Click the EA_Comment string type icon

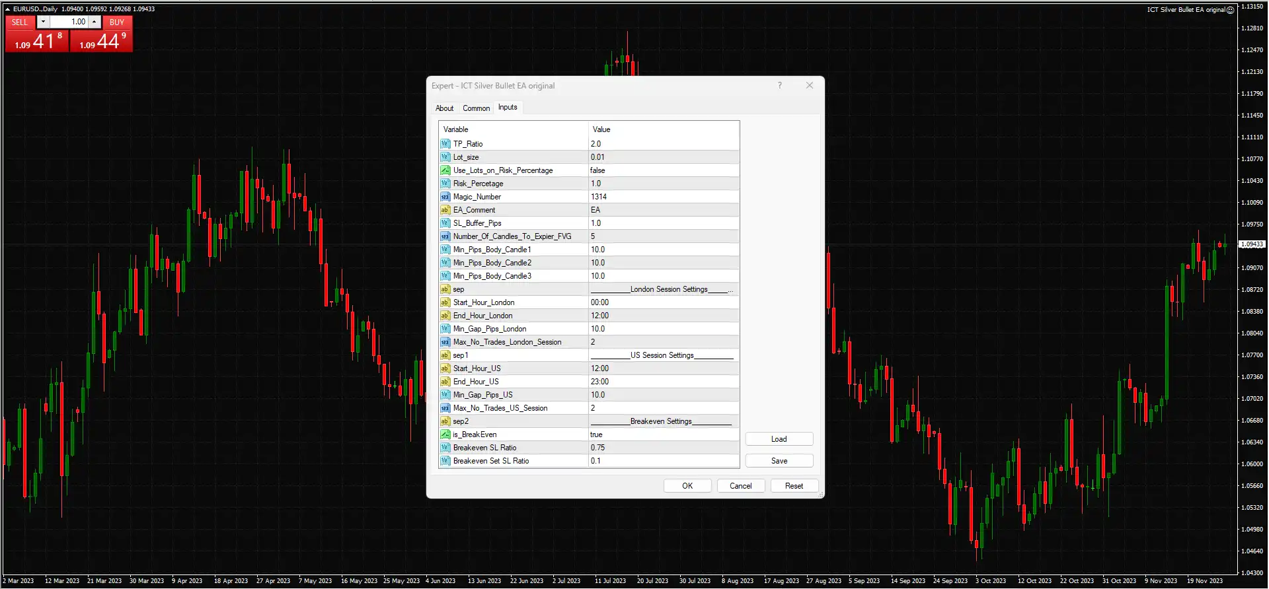click(x=445, y=210)
